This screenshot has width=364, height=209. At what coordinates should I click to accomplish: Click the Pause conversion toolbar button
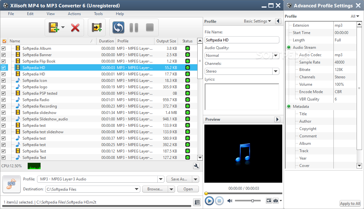[x=134, y=28]
